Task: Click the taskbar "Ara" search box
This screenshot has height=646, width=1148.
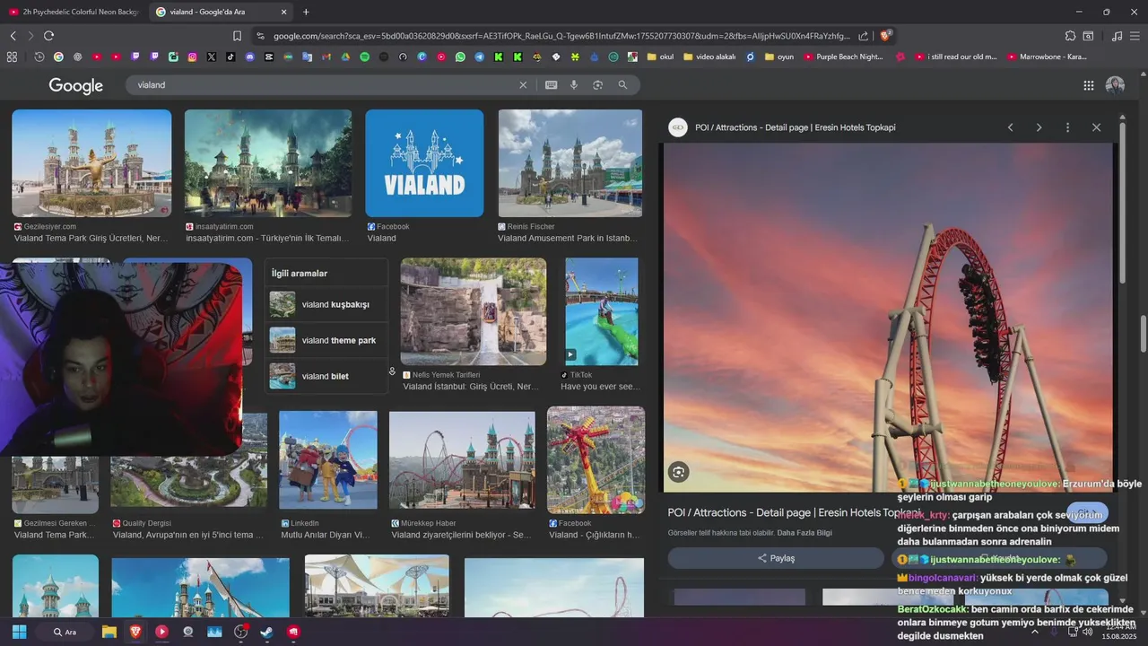Action: [x=64, y=632]
